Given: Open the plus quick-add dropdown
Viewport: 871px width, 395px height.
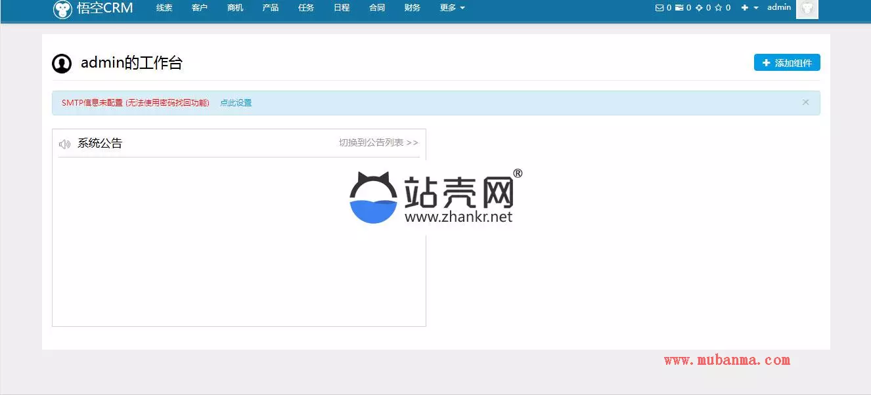Looking at the screenshot, I should tap(749, 8).
